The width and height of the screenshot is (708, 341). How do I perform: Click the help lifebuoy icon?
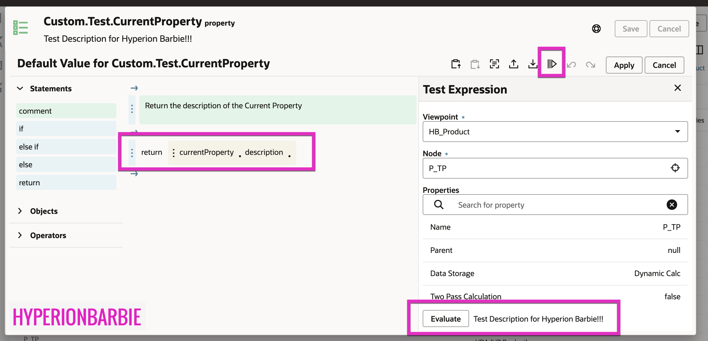pyautogui.click(x=596, y=29)
